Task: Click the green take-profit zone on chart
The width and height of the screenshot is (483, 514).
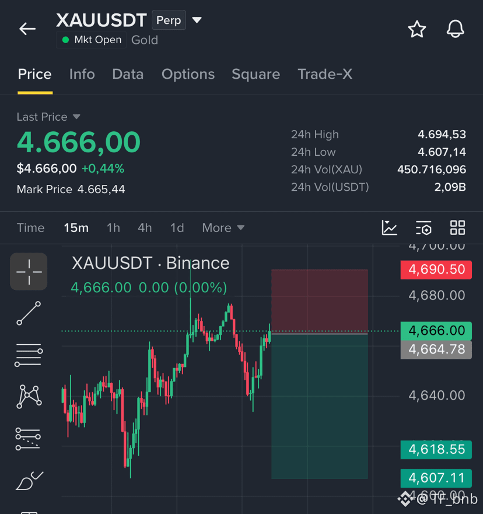Action: tap(320, 407)
